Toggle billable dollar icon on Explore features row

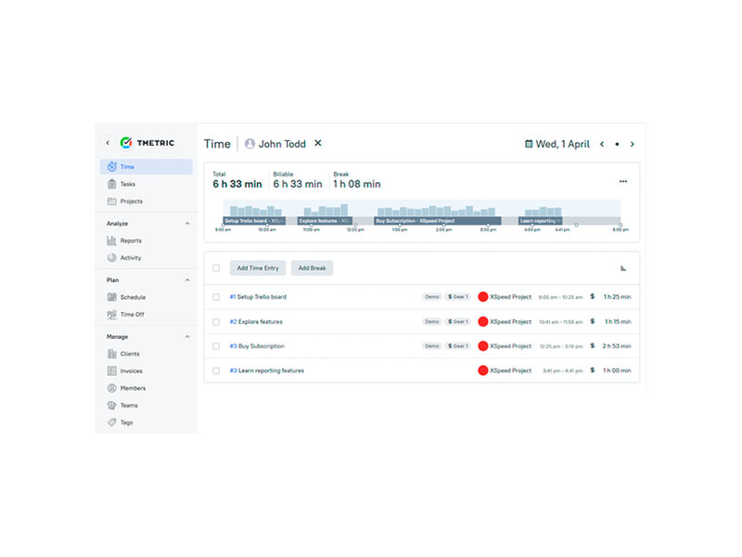tap(592, 321)
